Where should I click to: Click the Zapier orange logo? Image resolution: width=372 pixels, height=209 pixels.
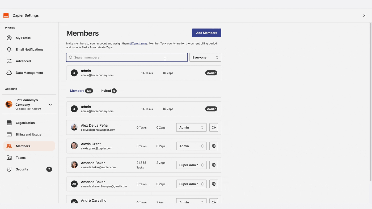[x=6, y=15]
